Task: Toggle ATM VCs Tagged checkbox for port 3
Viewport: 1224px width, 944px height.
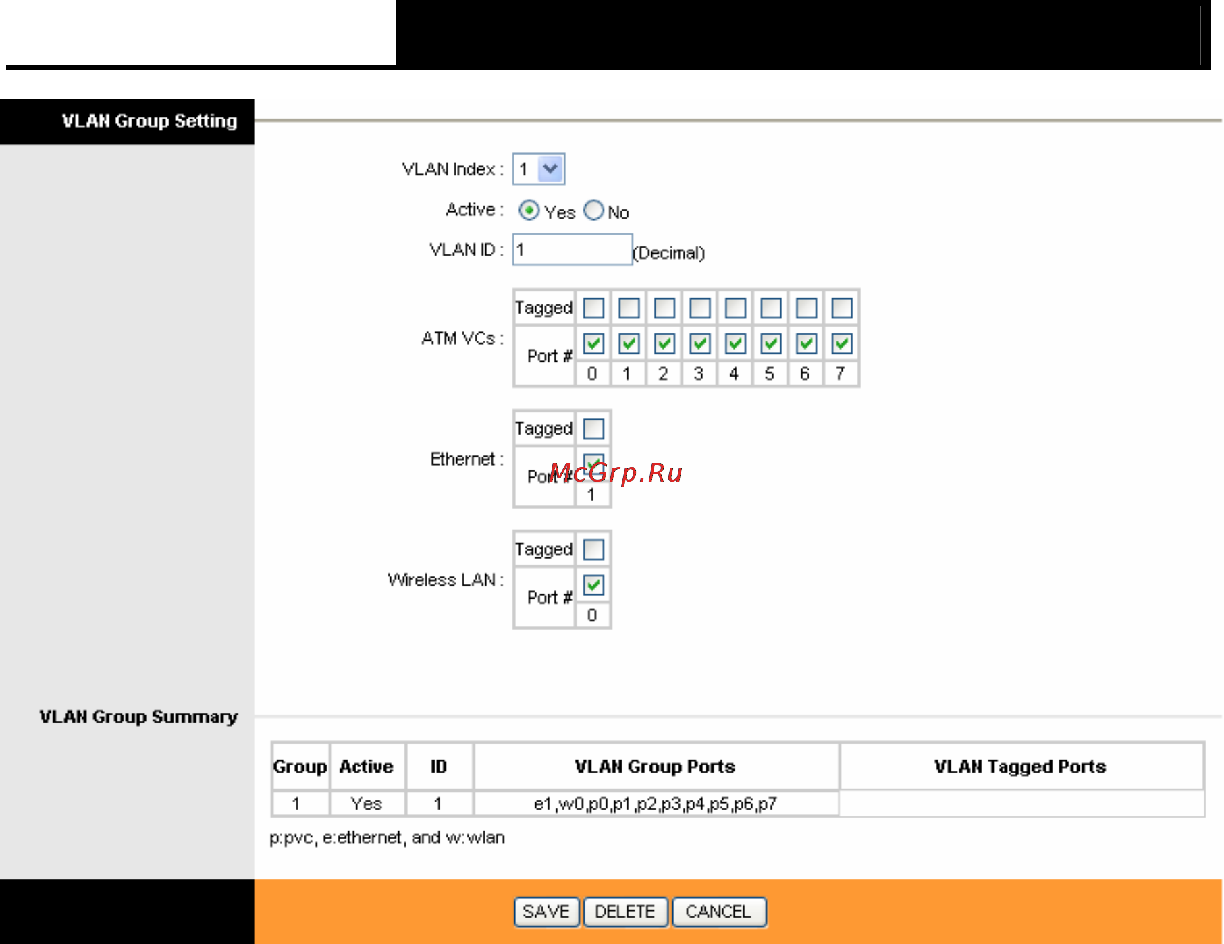Action: click(x=700, y=308)
